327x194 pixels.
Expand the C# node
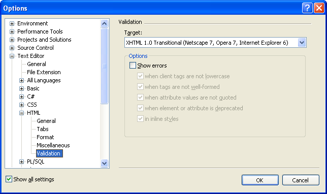coord(21,97)
